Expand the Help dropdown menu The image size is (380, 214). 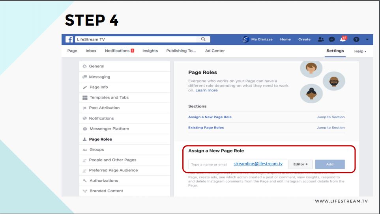click(360, 51)
